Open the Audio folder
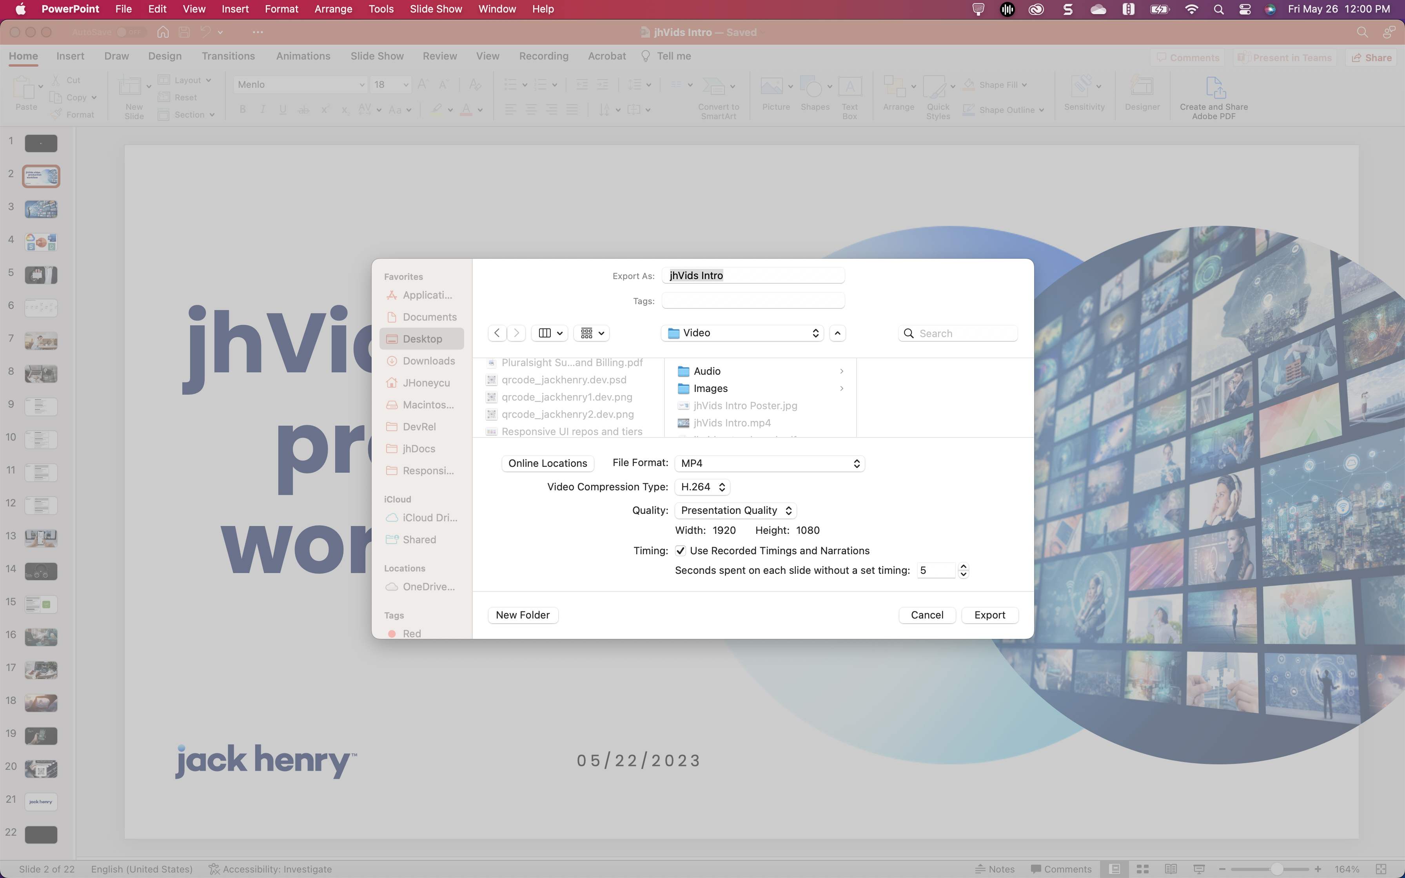This screenshot has height=878, width=1405. tap(706, 371)
